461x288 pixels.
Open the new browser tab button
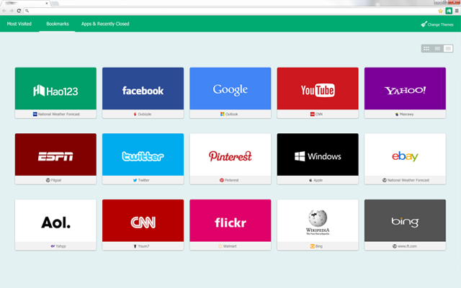click(55, 3)
